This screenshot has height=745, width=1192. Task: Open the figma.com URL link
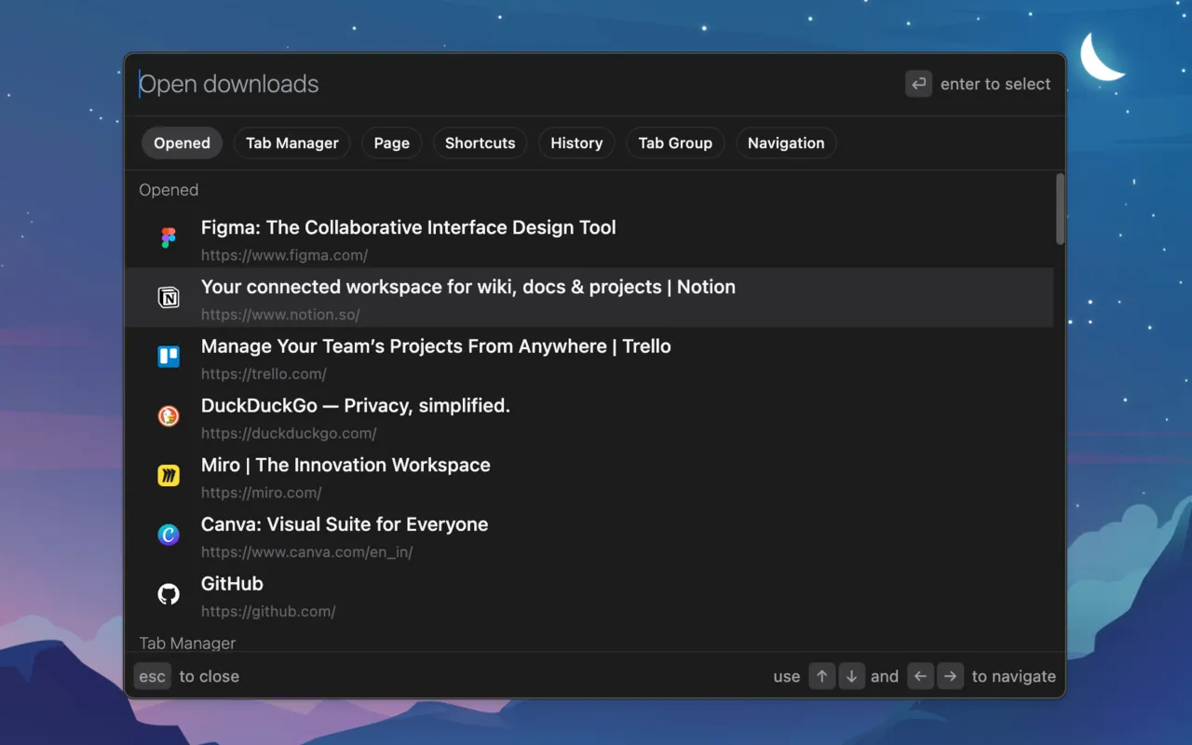click(x=284, y=255)
